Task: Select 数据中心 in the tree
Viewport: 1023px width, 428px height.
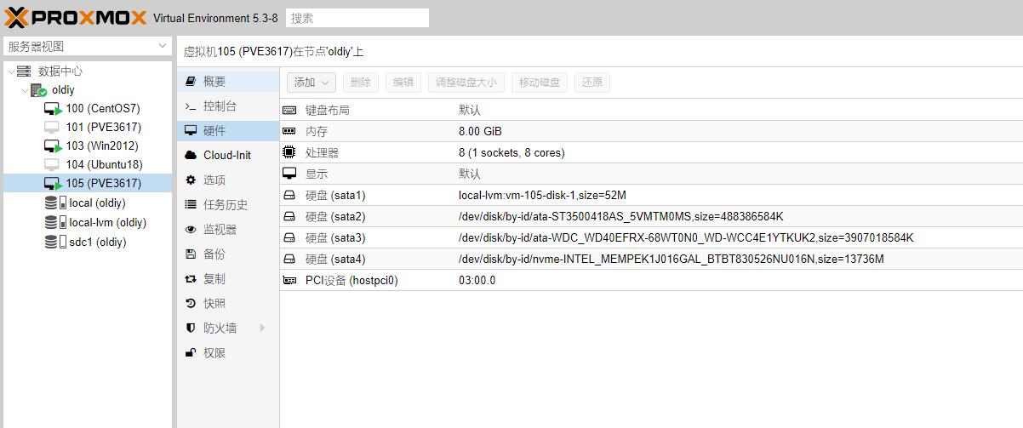Action: (x=60, y=71)
